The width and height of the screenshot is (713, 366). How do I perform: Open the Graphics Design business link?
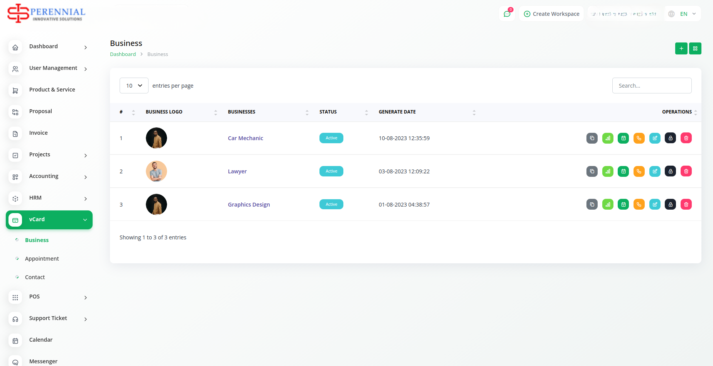pos(249,205)
